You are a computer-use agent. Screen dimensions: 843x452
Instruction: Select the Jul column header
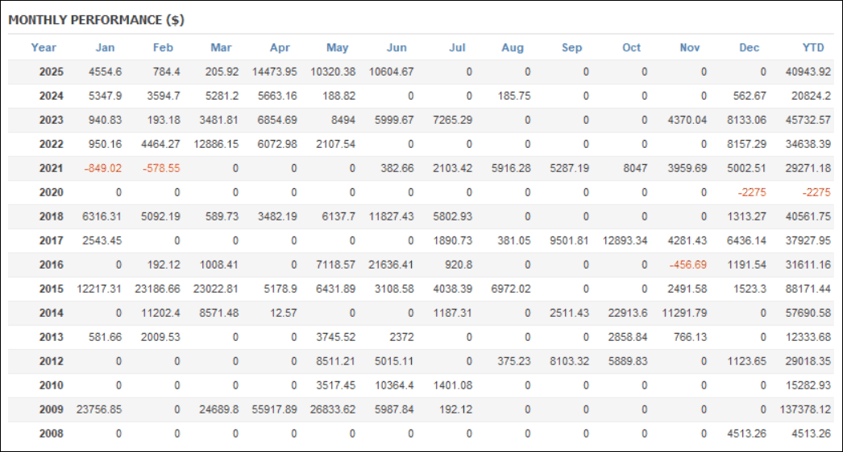pos(457,47)
